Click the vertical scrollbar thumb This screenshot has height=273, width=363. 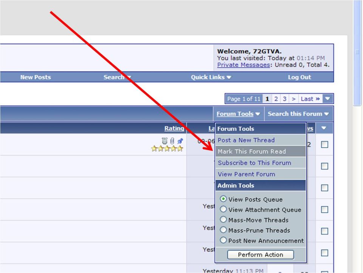point(357,53)
